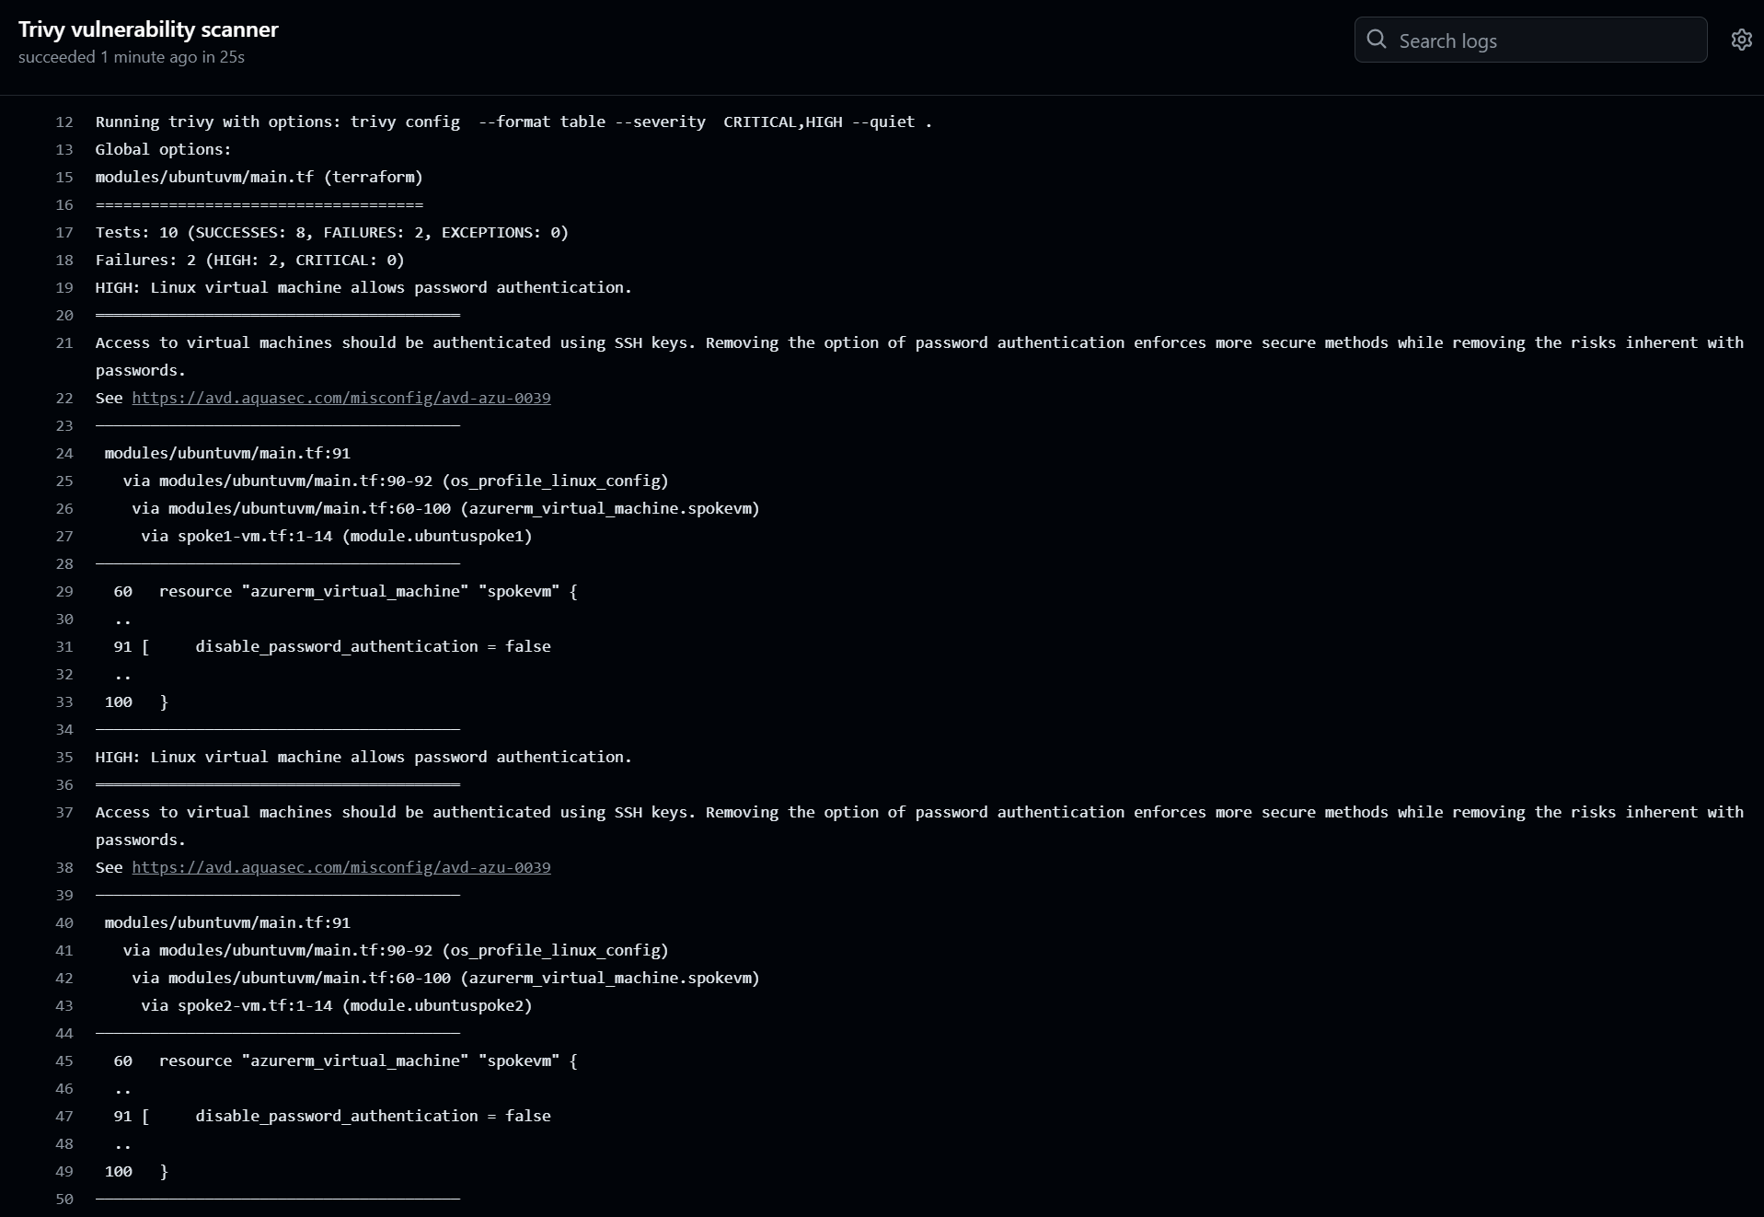1764x1217 pixels.
Task: Click log line number 35 for second HIGH finding
Action: [x=64, y=757]
